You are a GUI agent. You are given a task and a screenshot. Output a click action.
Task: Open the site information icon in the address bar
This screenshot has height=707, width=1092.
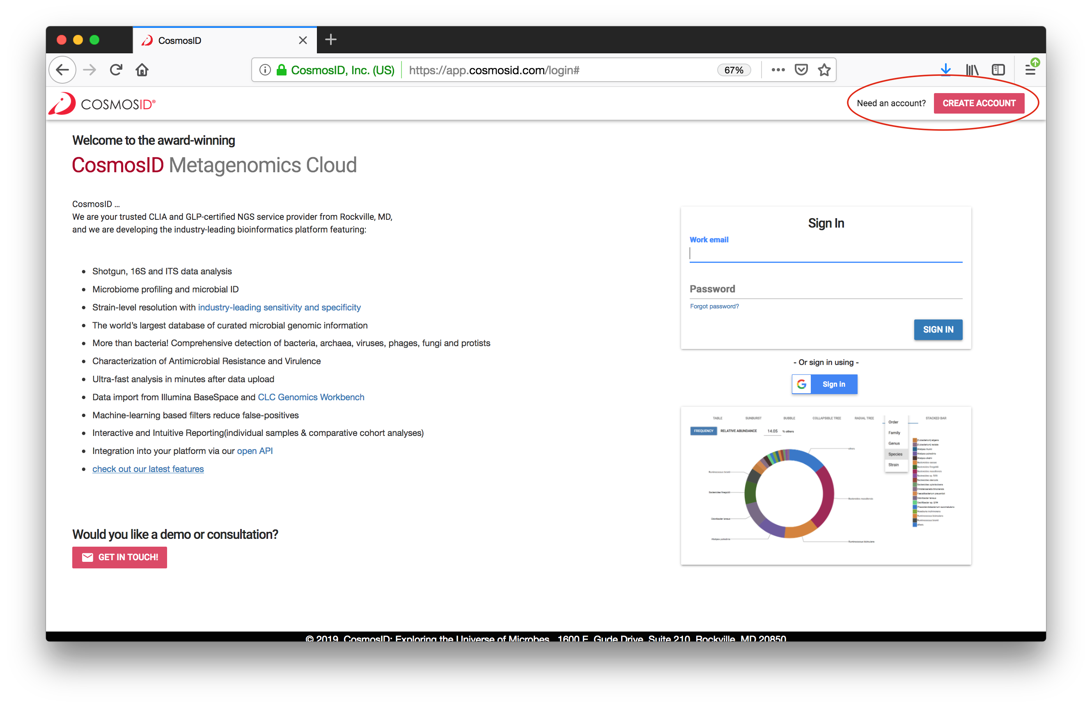265,70
